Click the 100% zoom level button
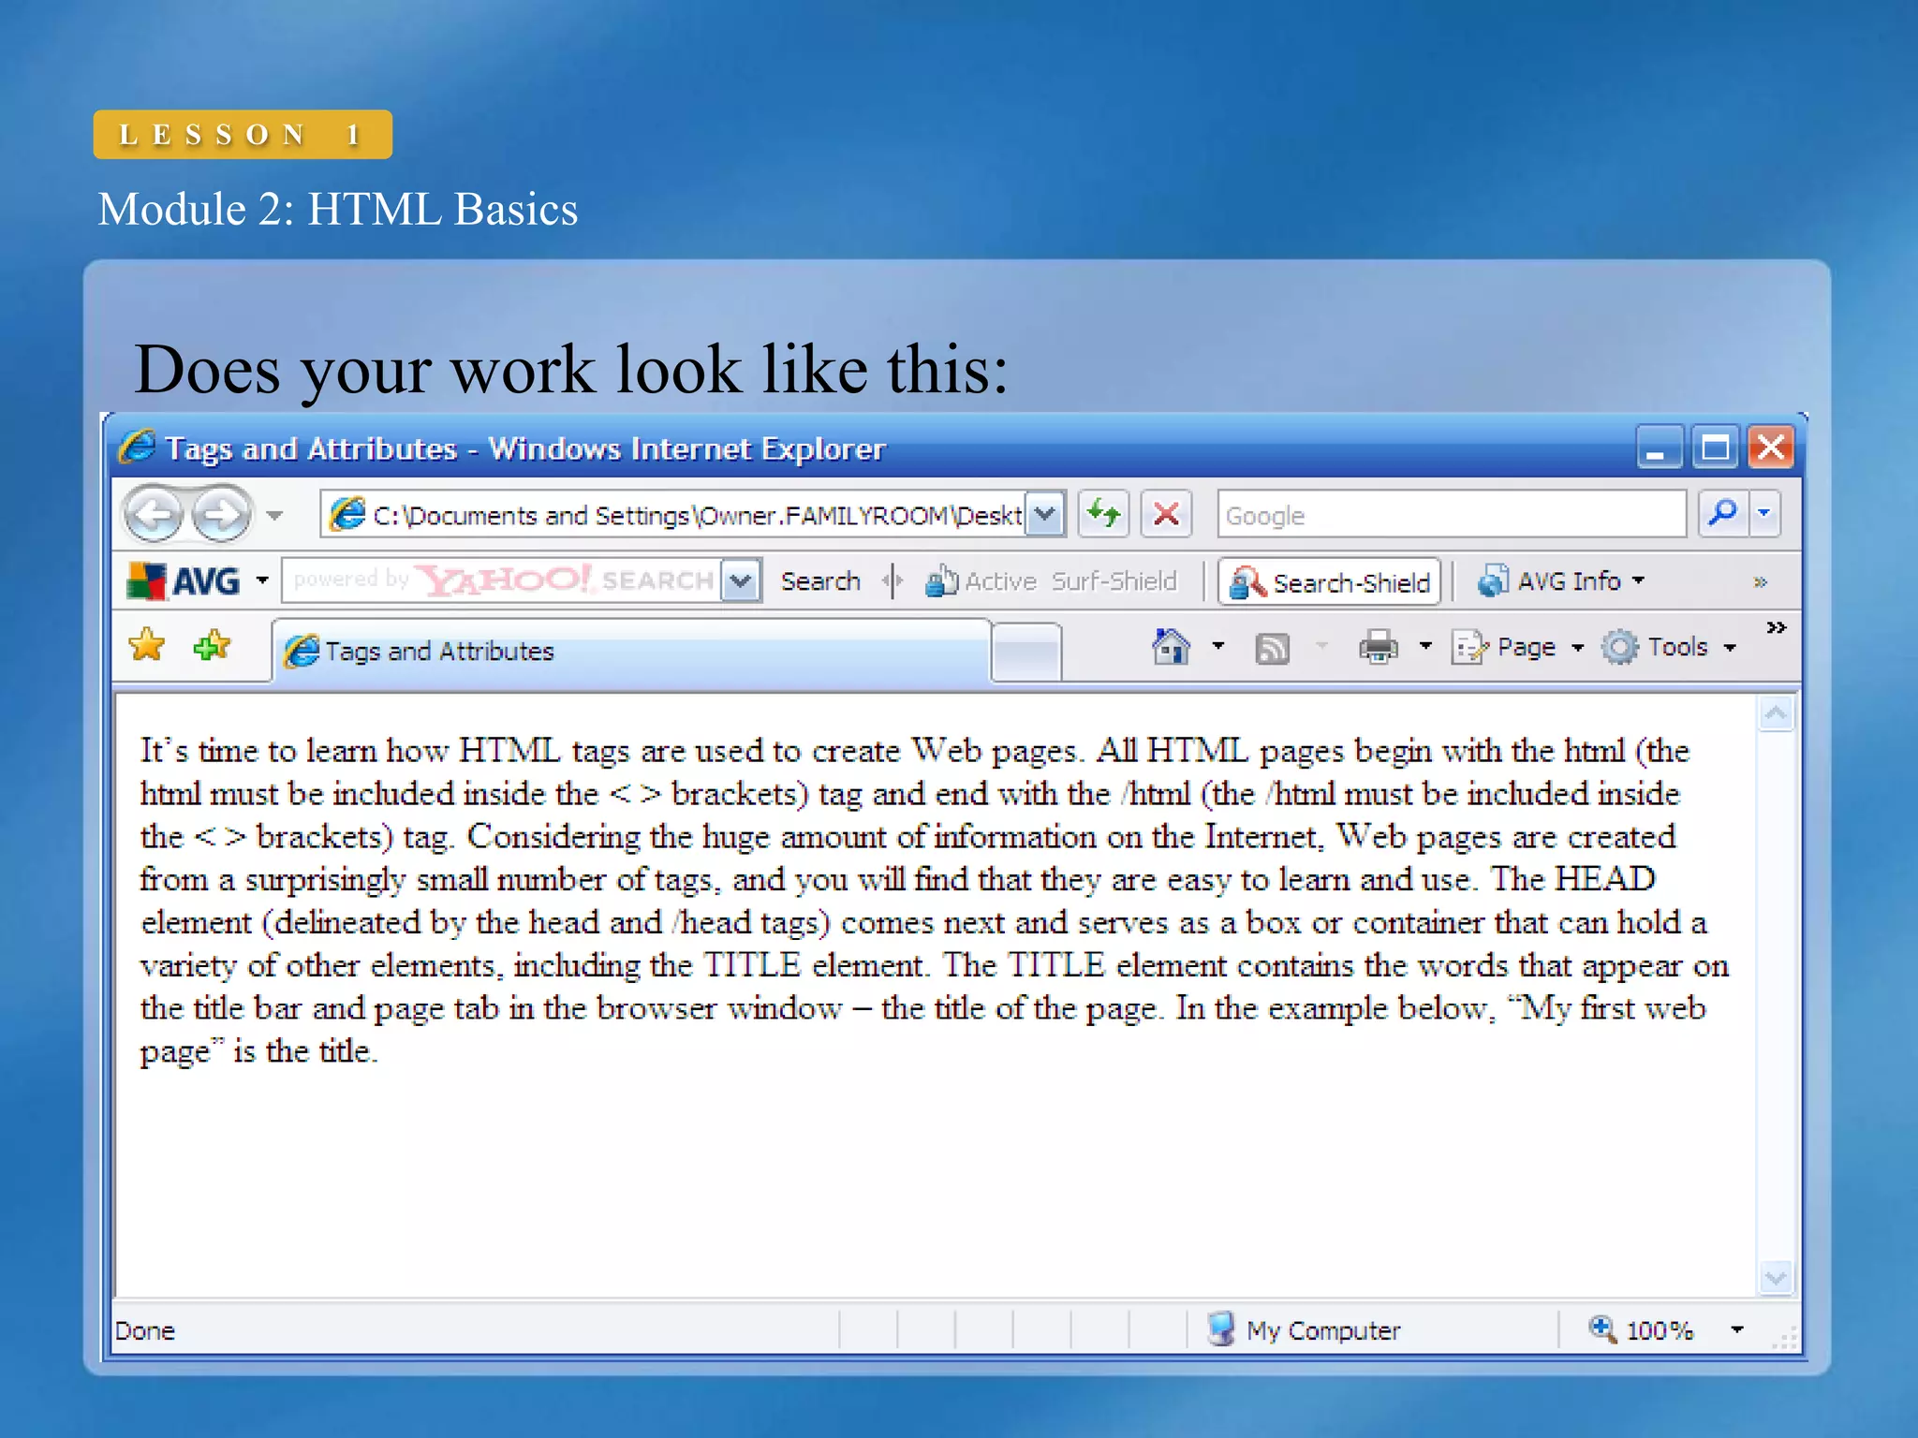 pyautogui.click(x=1641, y=1329)
